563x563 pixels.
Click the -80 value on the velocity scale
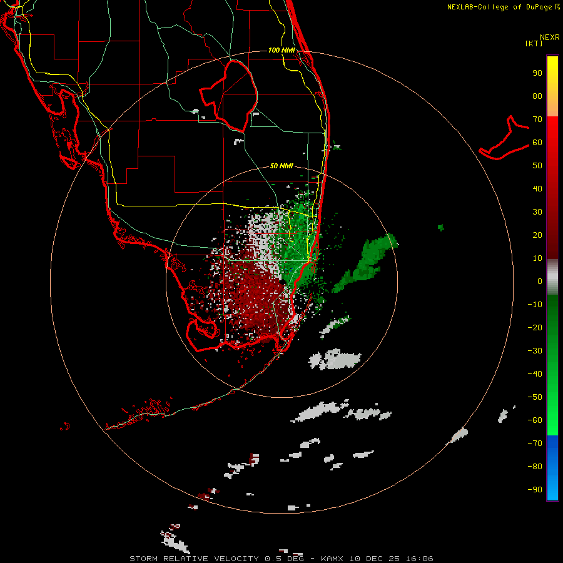point(535,467)
